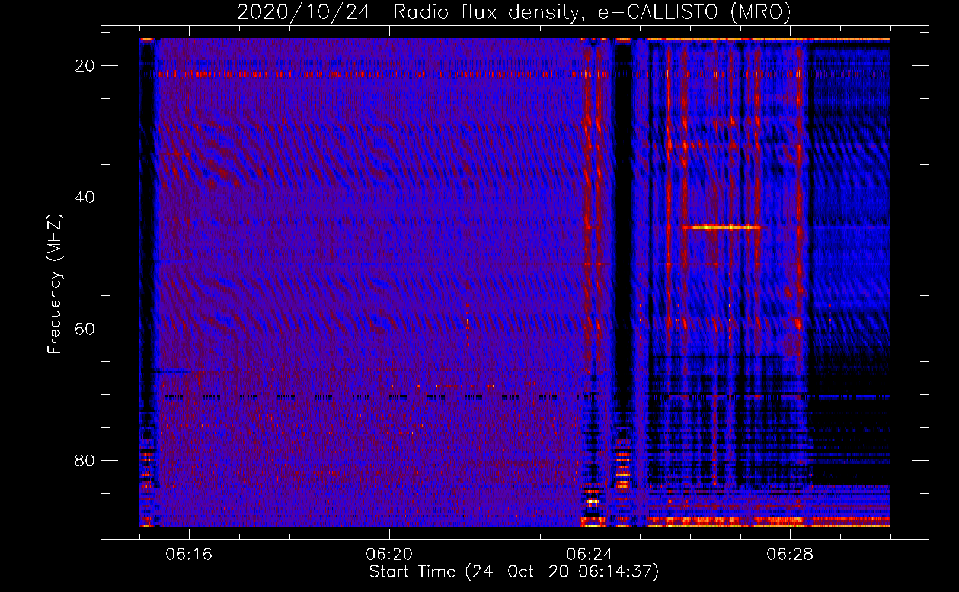Click the 06:16 time tick label
Viewport: 959px width, 592px height.
coord(189,555)
